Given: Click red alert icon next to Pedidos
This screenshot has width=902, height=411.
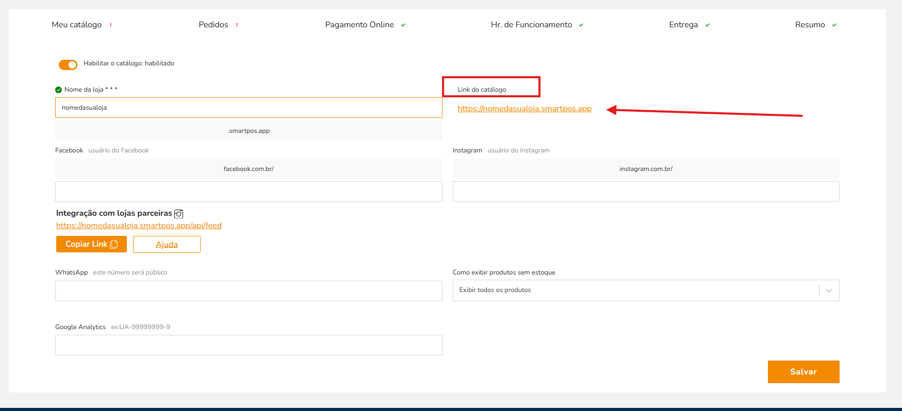Looking at the screenshot, I should (237, 25).
